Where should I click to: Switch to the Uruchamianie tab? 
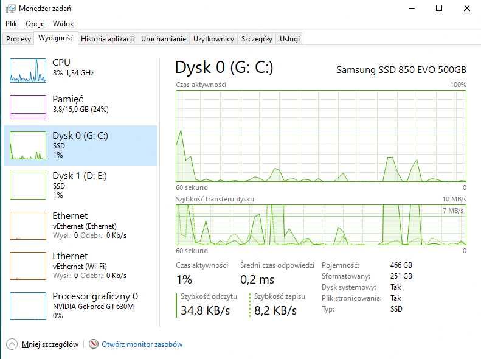pyautogui.click(x=164, y=39)
